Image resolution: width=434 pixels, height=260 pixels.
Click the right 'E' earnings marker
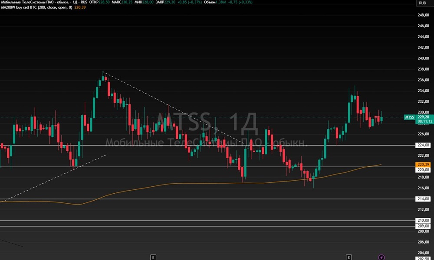pos(349,257)
